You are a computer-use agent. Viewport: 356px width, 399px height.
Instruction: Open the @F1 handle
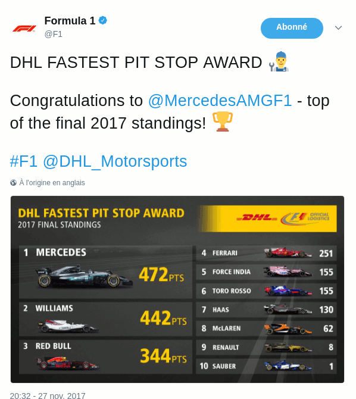pos(54,34)
